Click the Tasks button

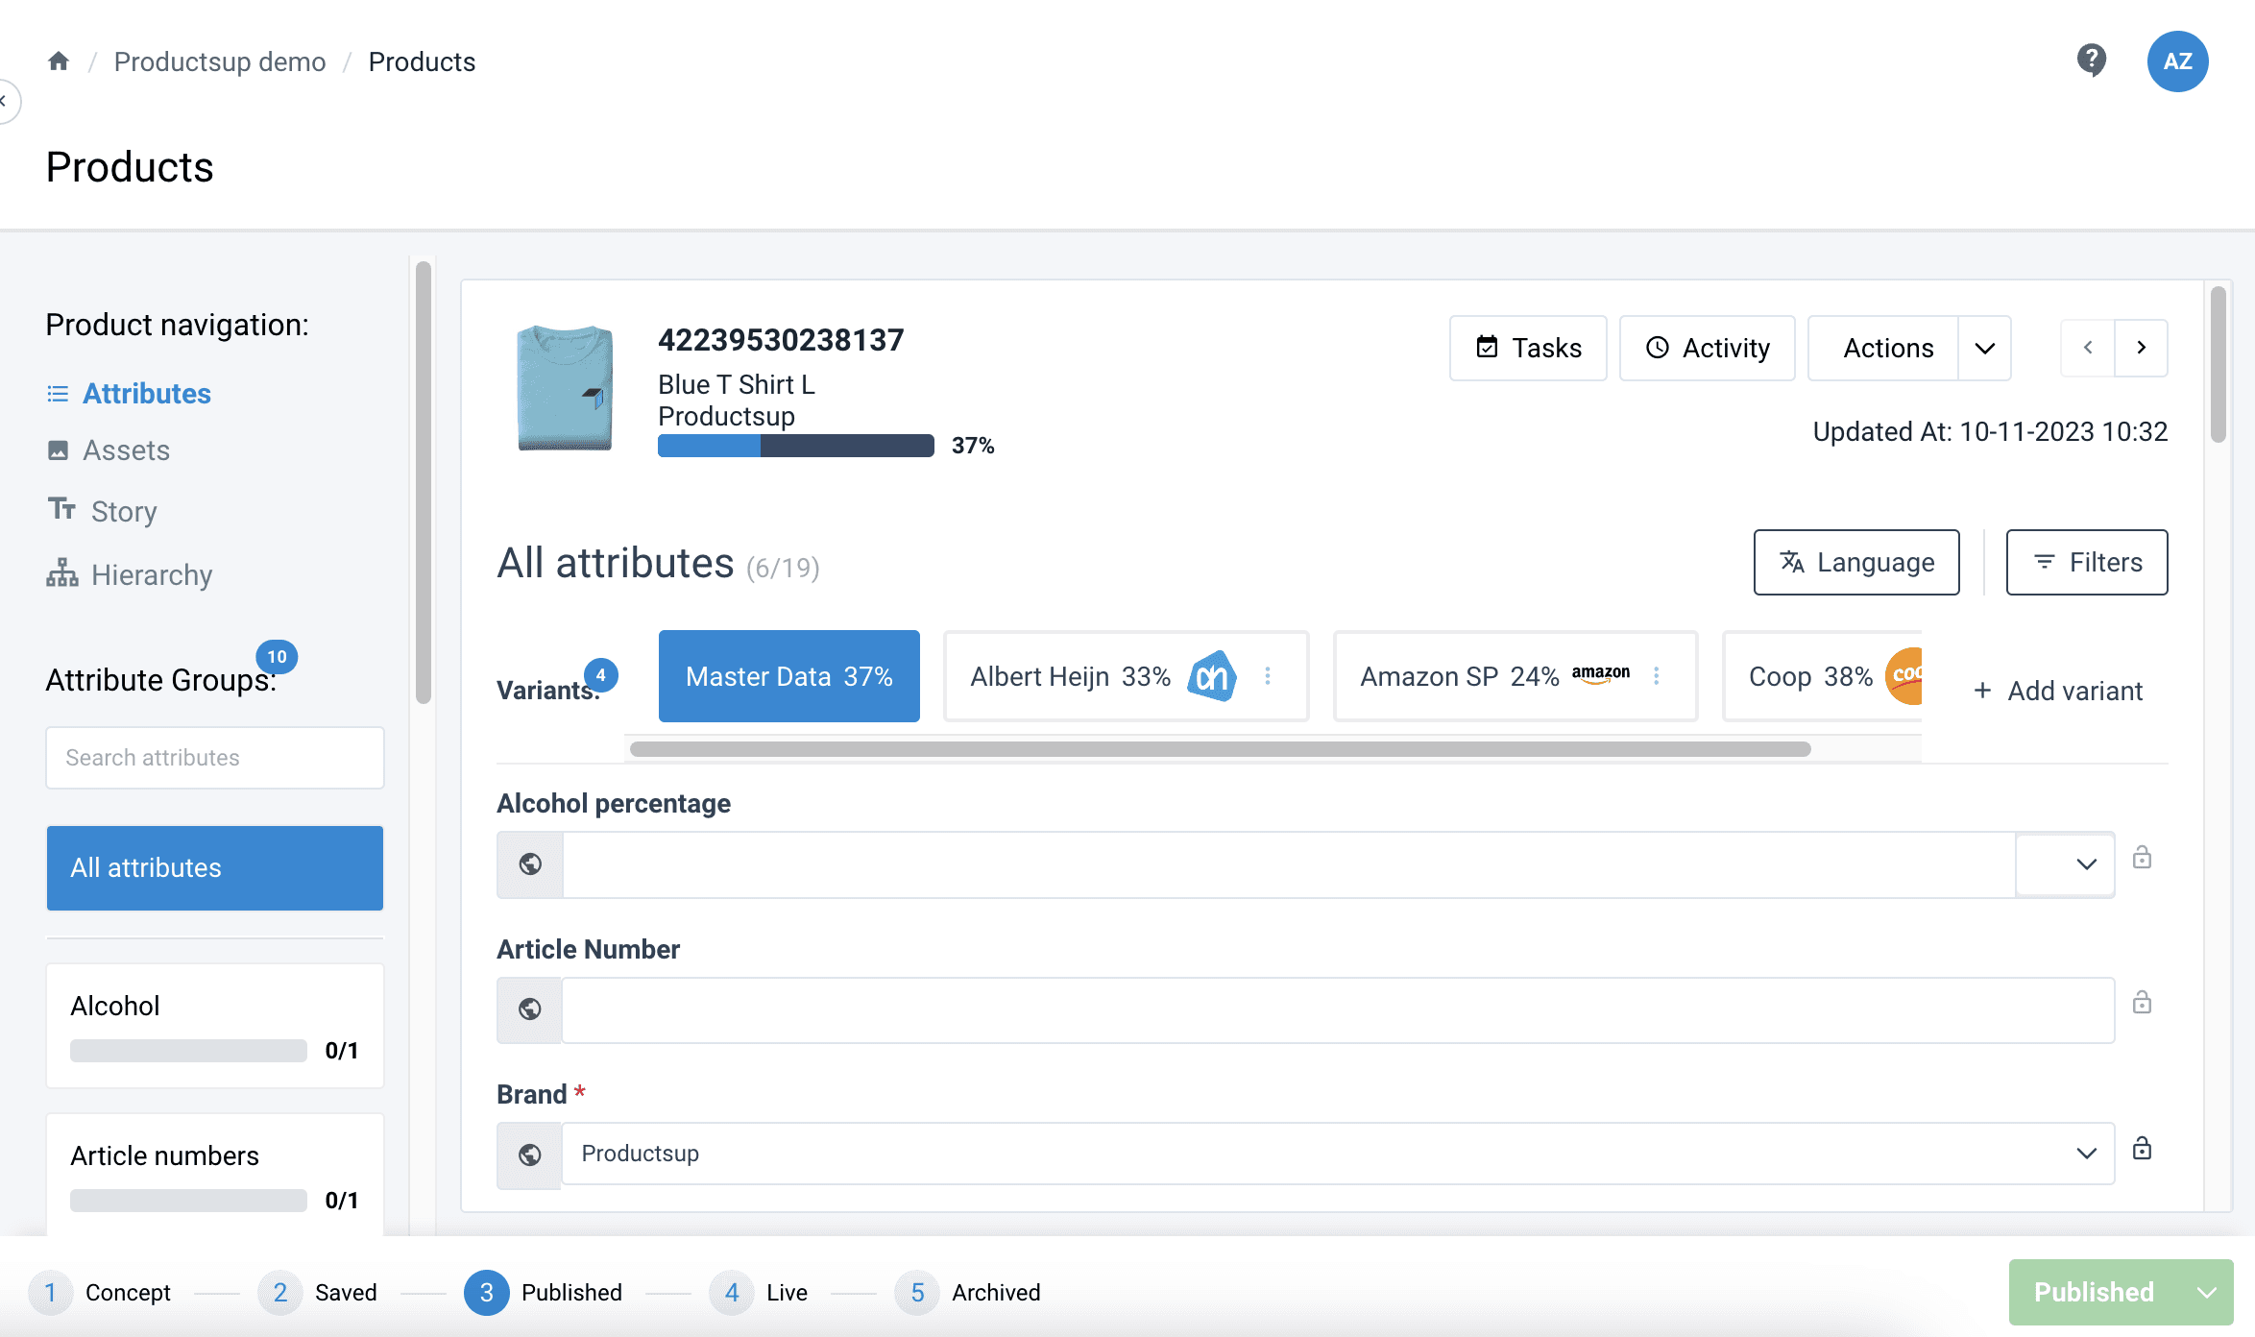pos(1528,348)
